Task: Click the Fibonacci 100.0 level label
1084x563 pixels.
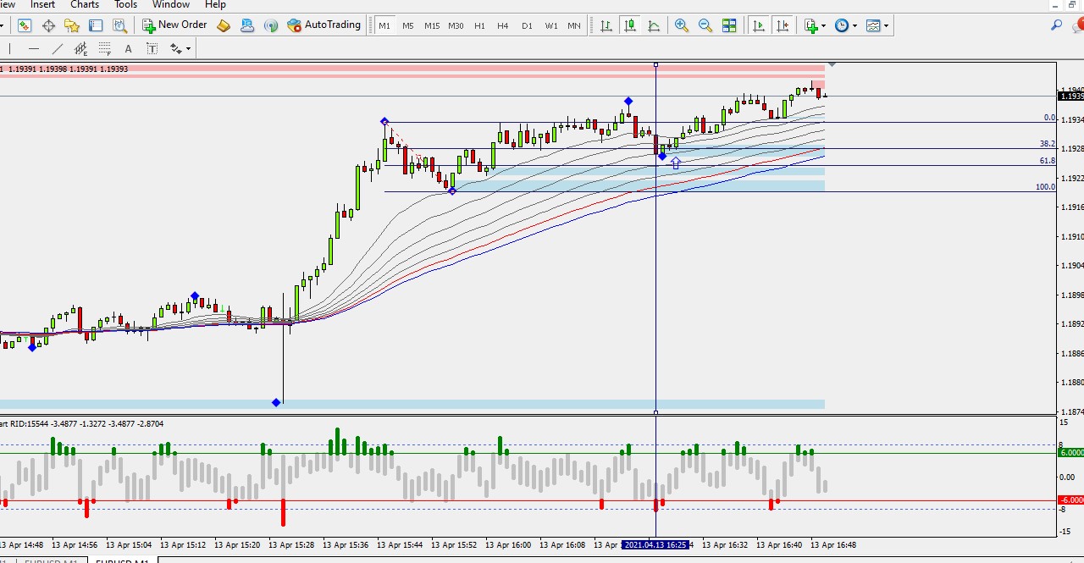Action: 1045,187
